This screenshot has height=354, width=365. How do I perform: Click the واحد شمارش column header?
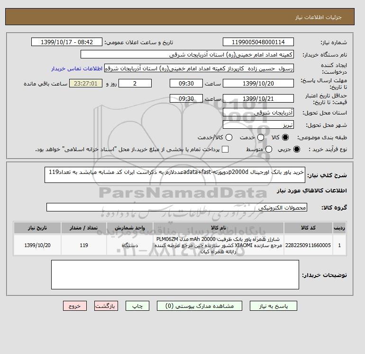tap(130, 228)
